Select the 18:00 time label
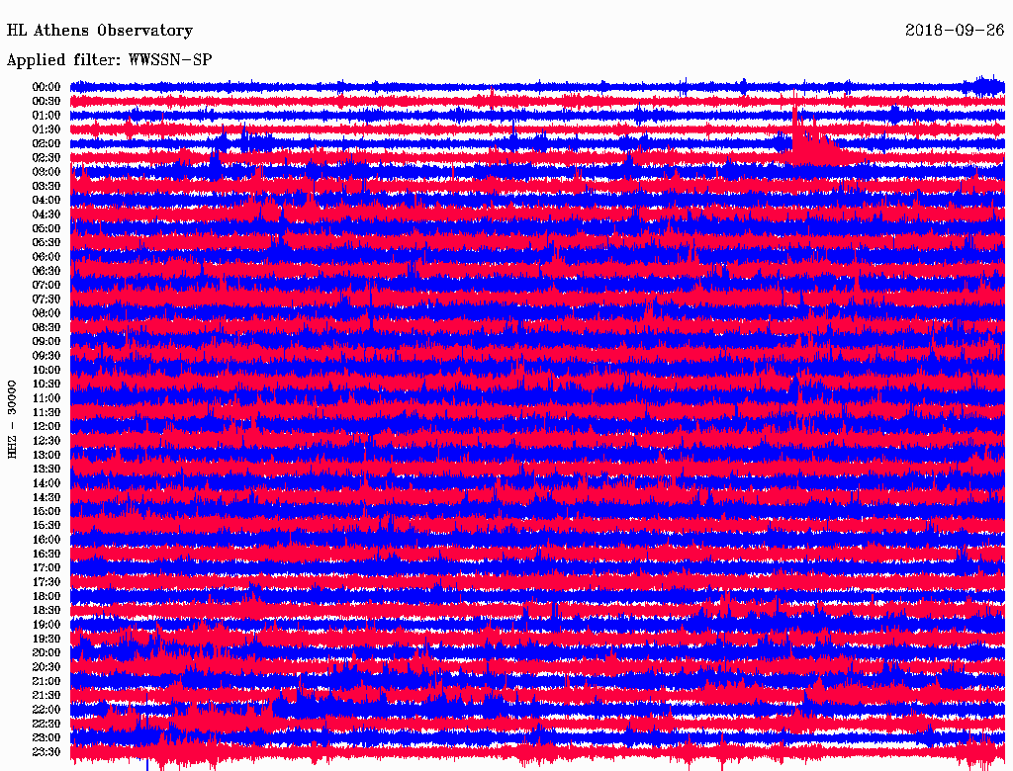This screenshot has width=1013, height=771. pos(46,597)
